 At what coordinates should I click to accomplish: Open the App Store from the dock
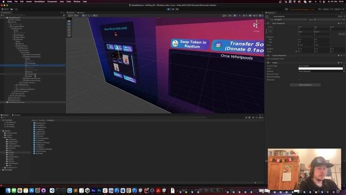pyautogui.click(x=31, y=190)
